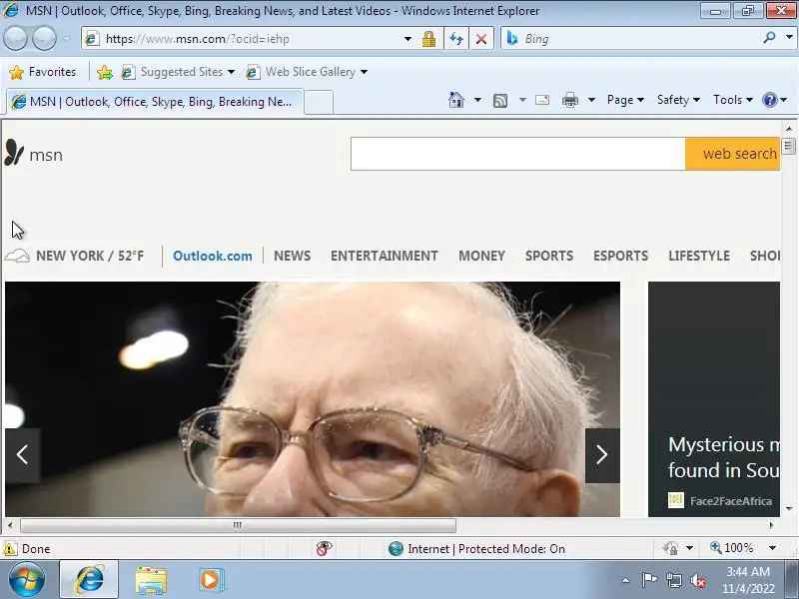This screenshot has height=599, width=799.
Task: Show hidden tray icons arrow
Action: pyautogui.click(x=626, y=580)
